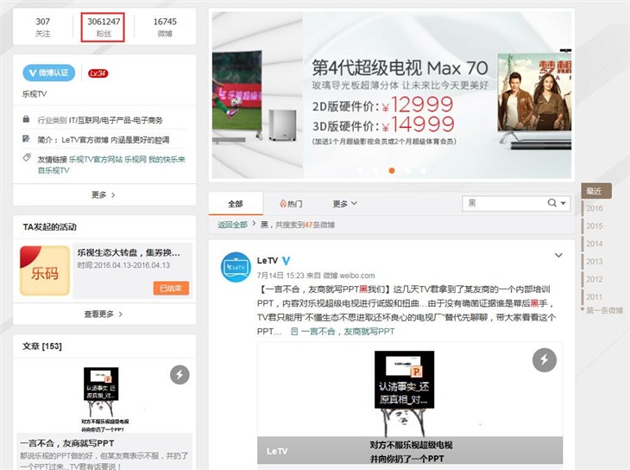Click the 微博 weibo.com source link

(350, 276)
